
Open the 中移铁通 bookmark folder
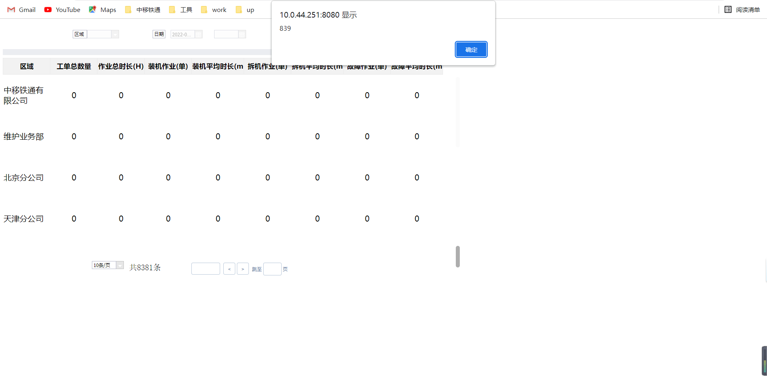(x=143, y=10)
